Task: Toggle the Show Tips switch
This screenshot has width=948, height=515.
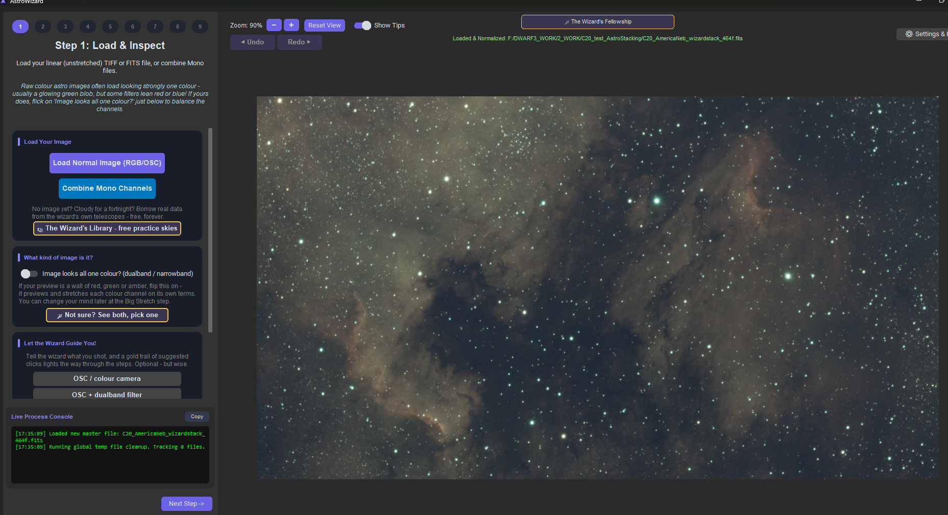Action: [363, 25]
